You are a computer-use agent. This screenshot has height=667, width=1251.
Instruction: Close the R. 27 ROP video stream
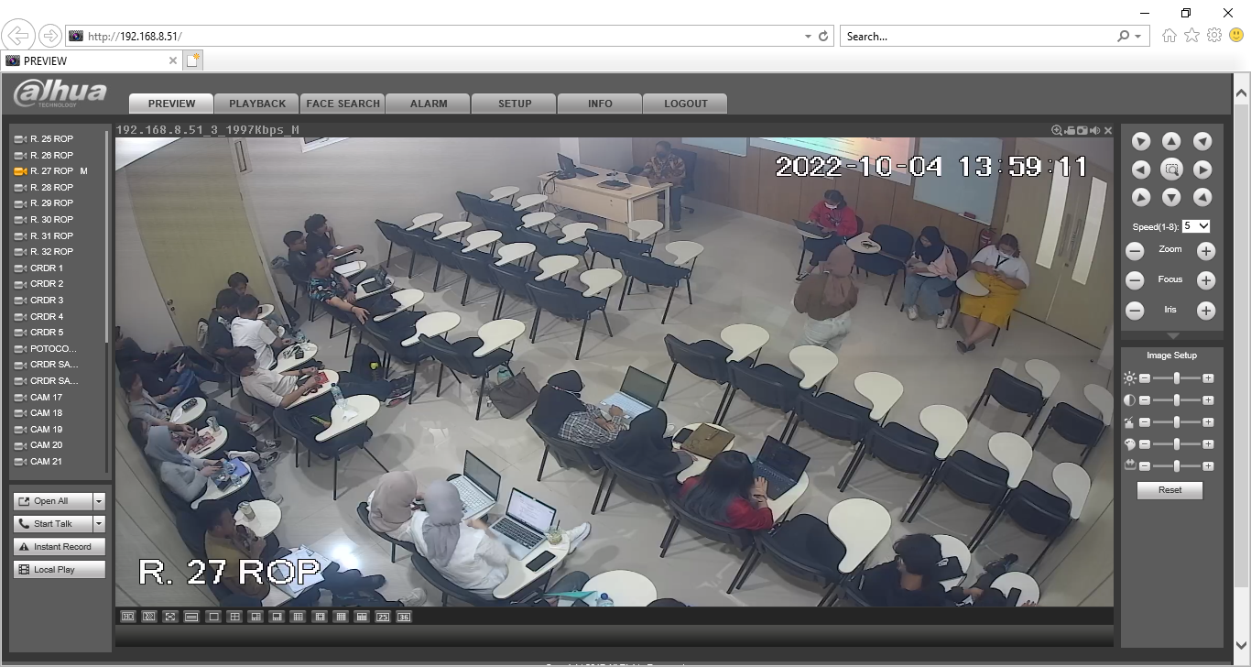pos(1108,131)
